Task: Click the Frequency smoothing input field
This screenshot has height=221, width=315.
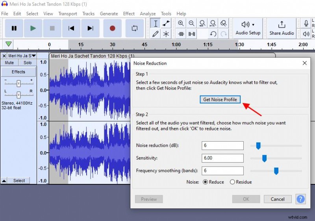Action: click(222, 170)
